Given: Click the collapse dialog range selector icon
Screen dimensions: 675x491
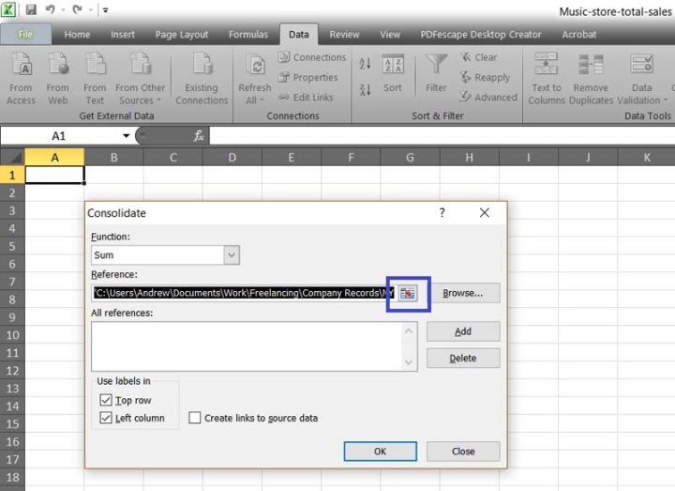Looking at the screenshot, I should (407, 294).
